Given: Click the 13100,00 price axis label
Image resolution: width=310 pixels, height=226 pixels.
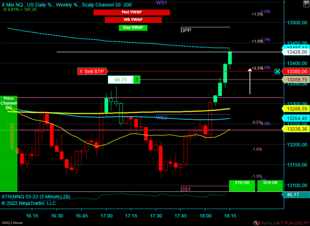Looking at the screenshot, I should 297,185.
